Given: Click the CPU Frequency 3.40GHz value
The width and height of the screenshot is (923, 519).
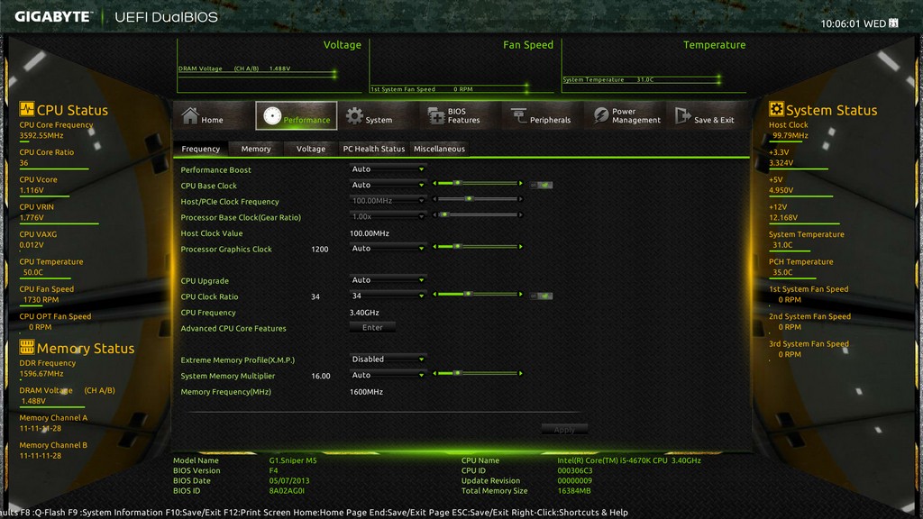Looking at the screenshot, I should (364, 313).
